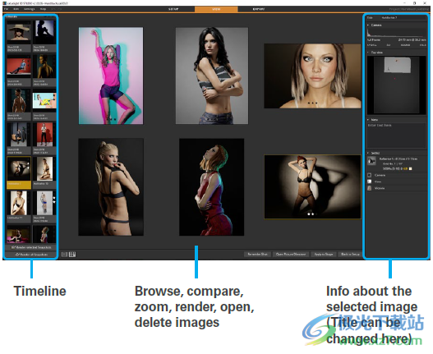This screenshot has width=433, height=354.
Task: Select grid view layout icon
Action: point(72,255)
